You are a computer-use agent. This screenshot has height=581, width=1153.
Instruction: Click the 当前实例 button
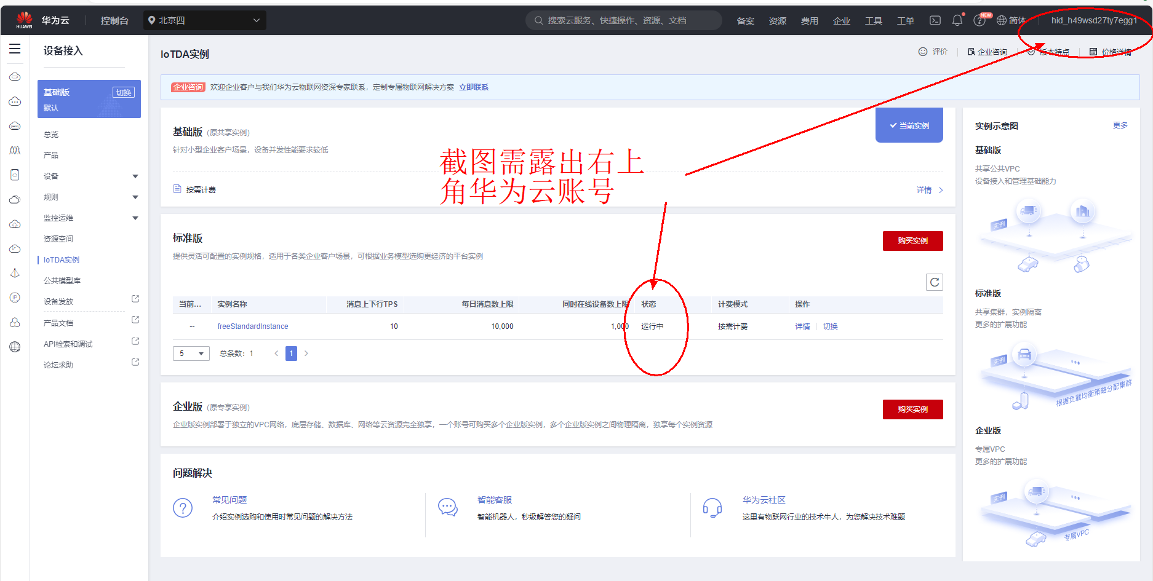click(909, 125)
